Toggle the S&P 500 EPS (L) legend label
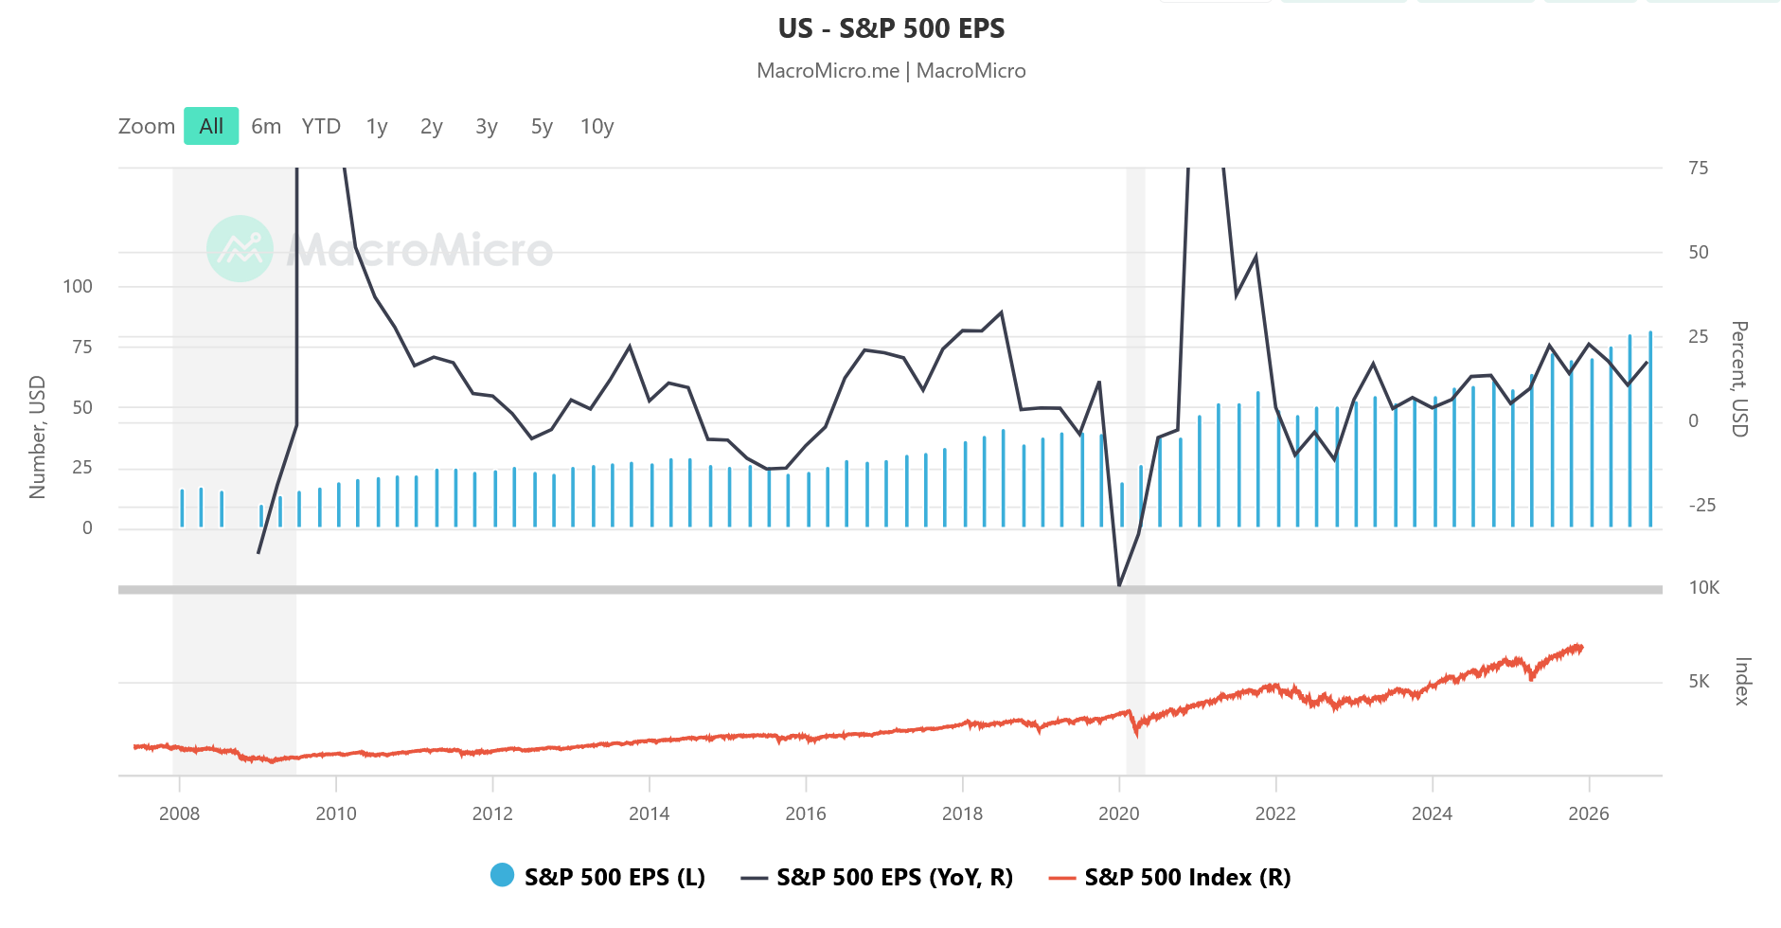The width and height of the screenshot is (1781, 928). point(614,878)
